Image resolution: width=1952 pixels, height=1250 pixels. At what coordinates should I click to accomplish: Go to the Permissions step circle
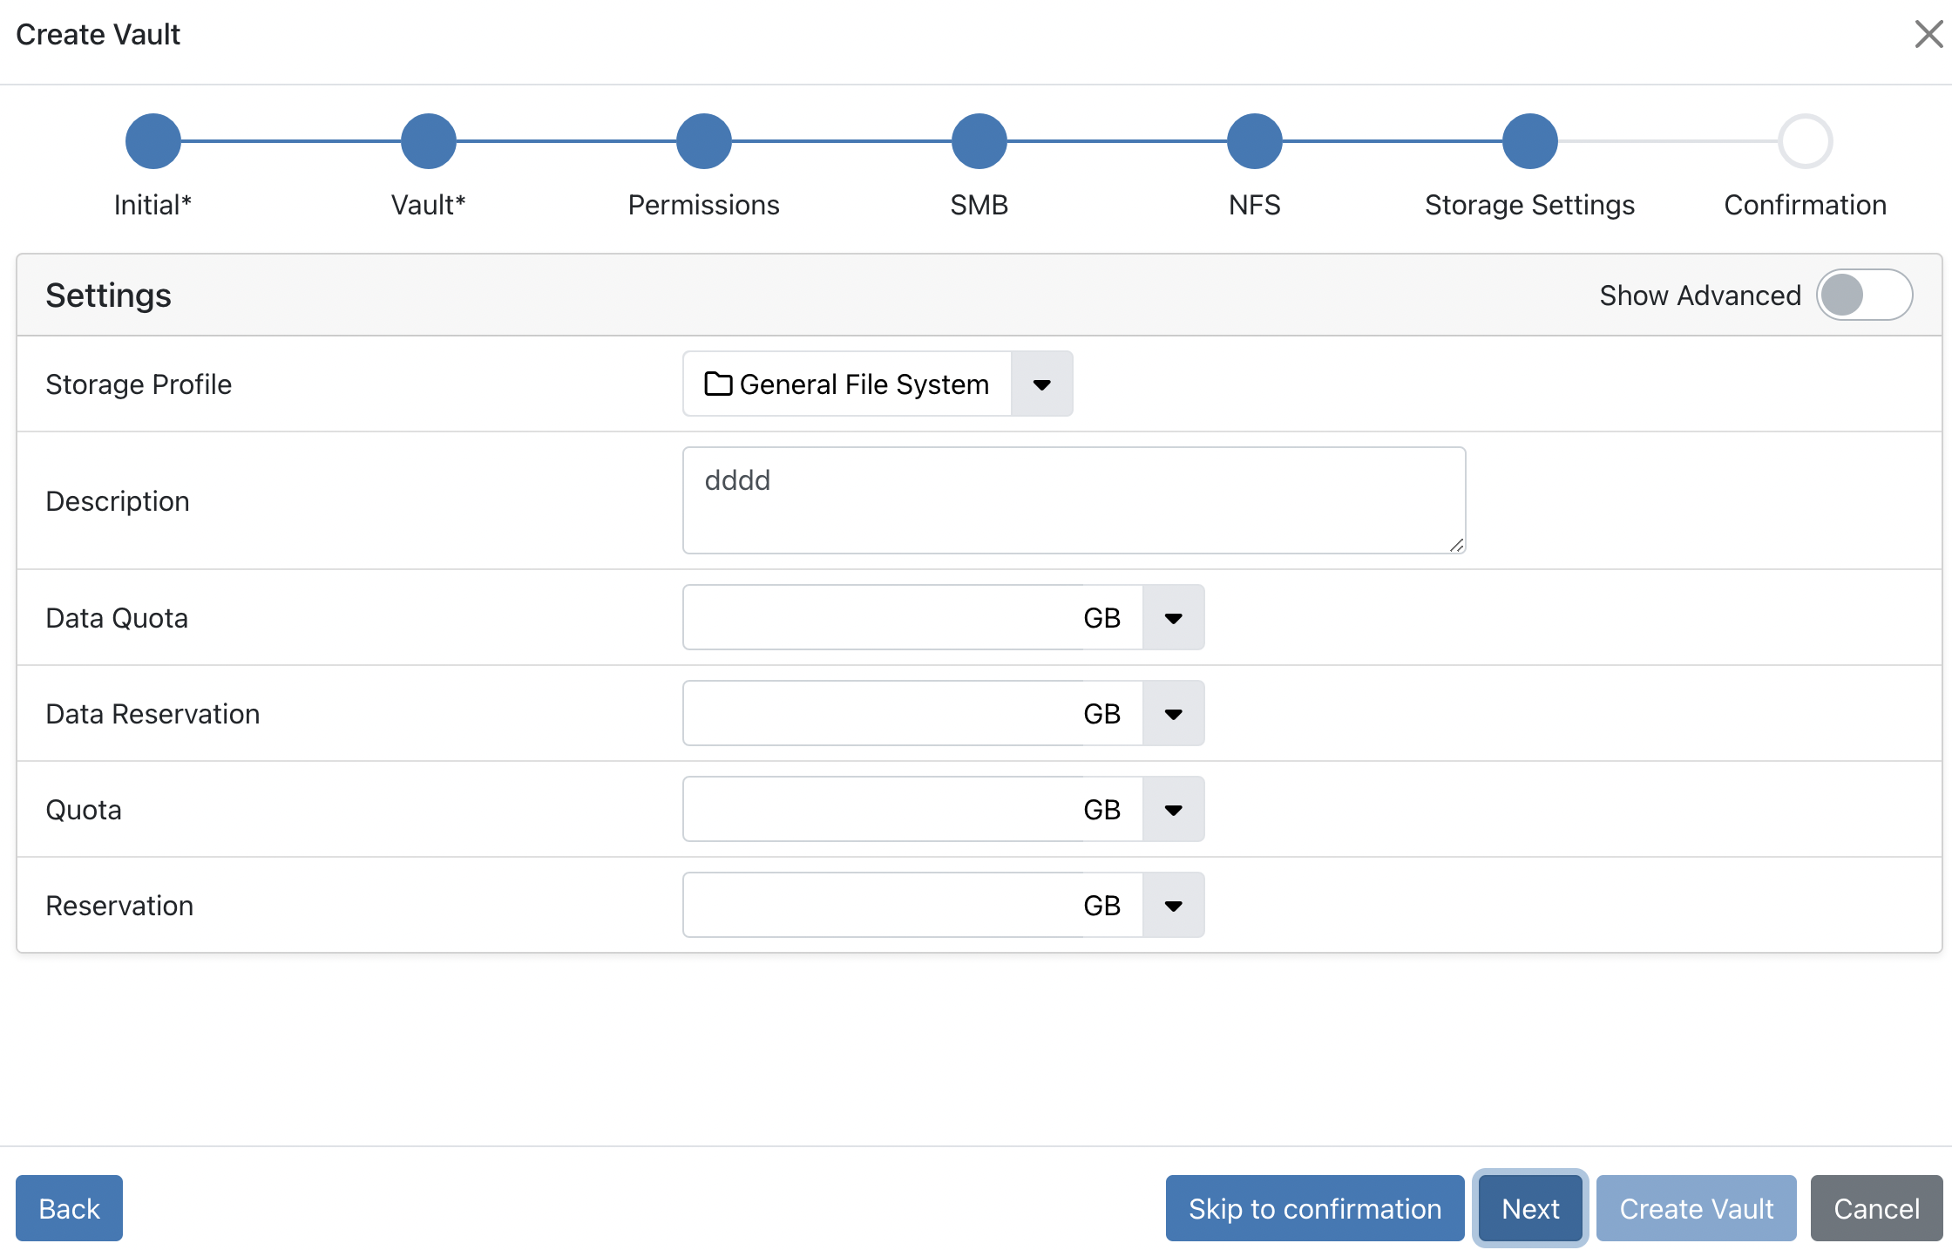point(703,141)
